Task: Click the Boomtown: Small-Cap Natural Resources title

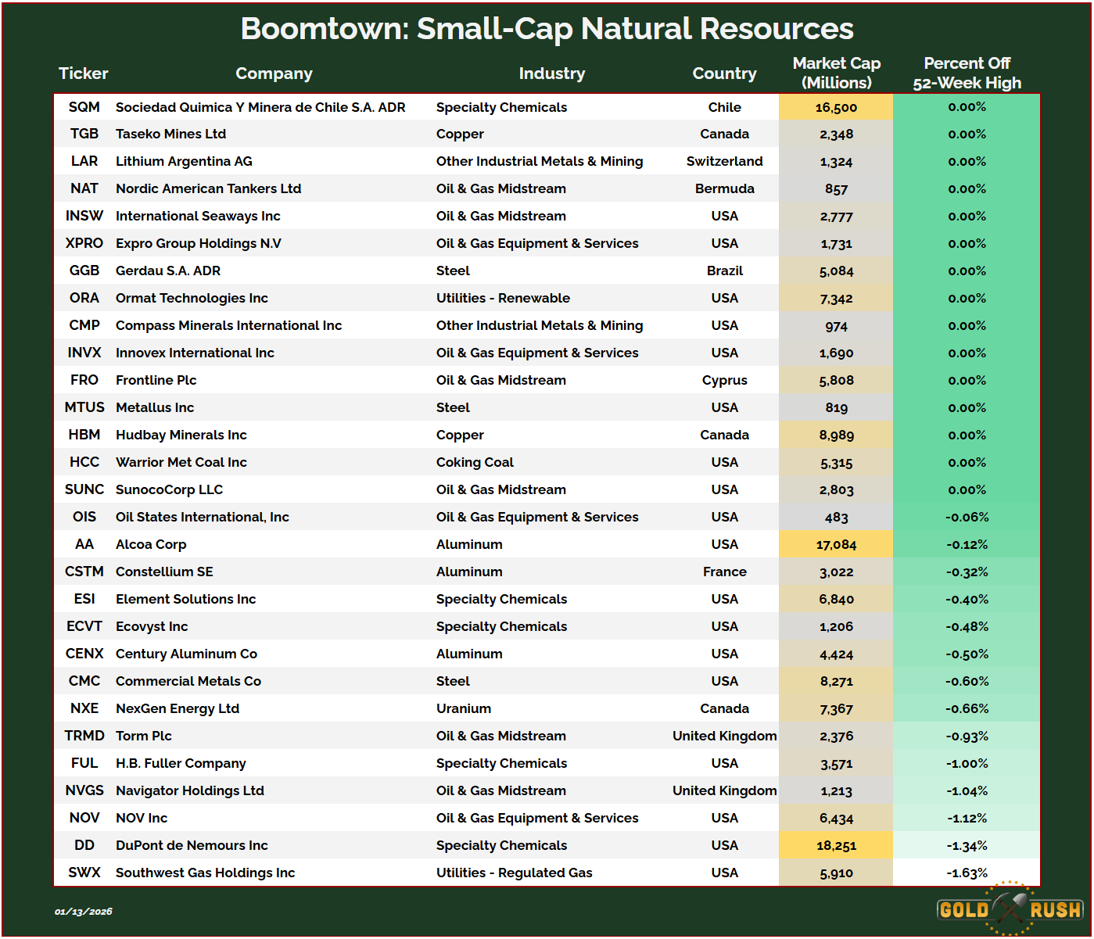Action: pos(547,29)
